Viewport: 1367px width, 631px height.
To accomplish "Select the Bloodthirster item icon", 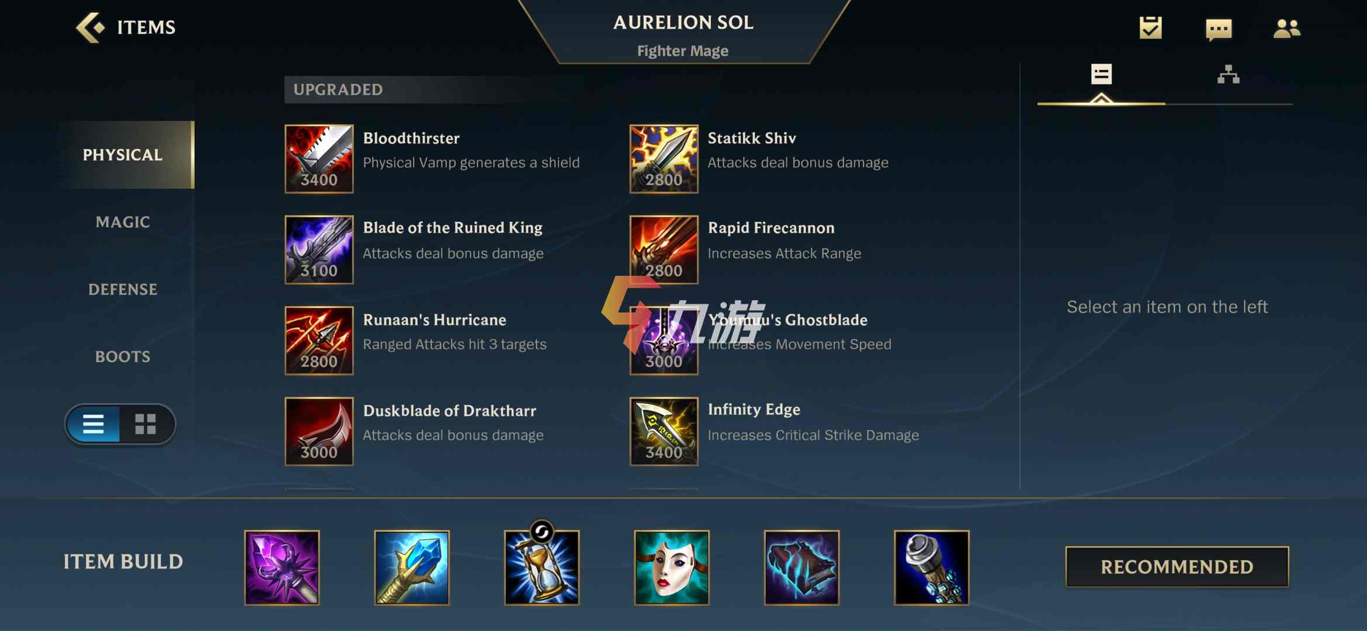I will pyautogui.click(x=319, y=159).
